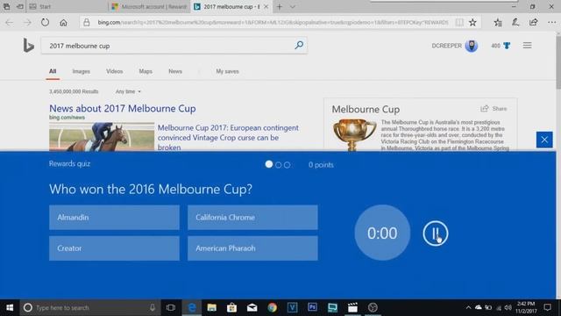This screenshot has height=316, width=561.
Task: Click the Share page icon in toolbar
Action: 533,22
